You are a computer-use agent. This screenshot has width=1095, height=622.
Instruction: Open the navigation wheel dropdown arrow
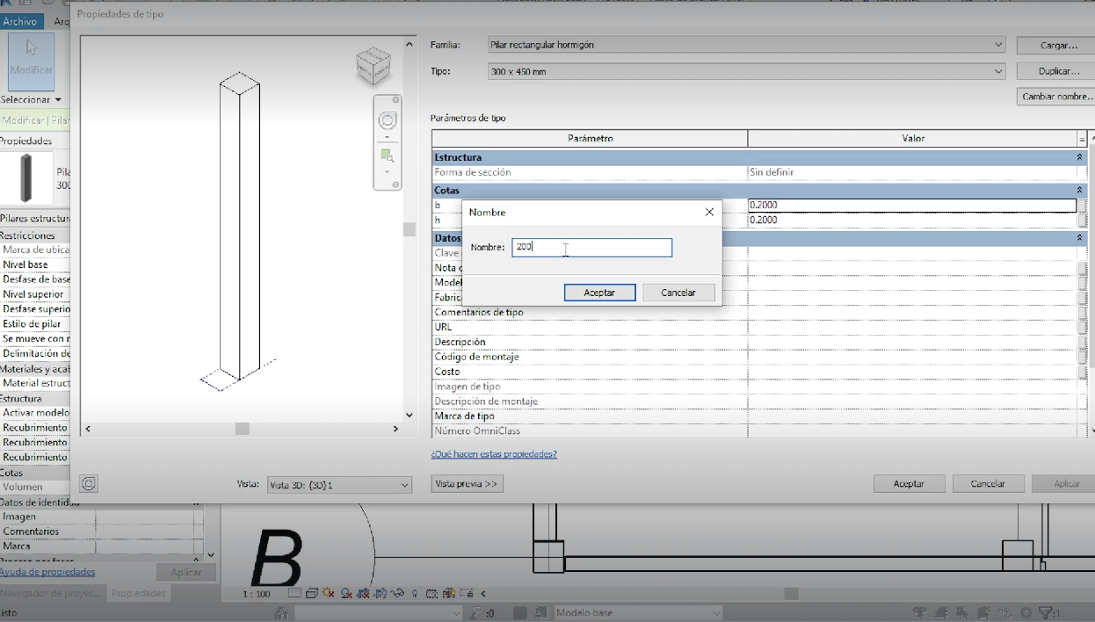click(x=388, y=138)
